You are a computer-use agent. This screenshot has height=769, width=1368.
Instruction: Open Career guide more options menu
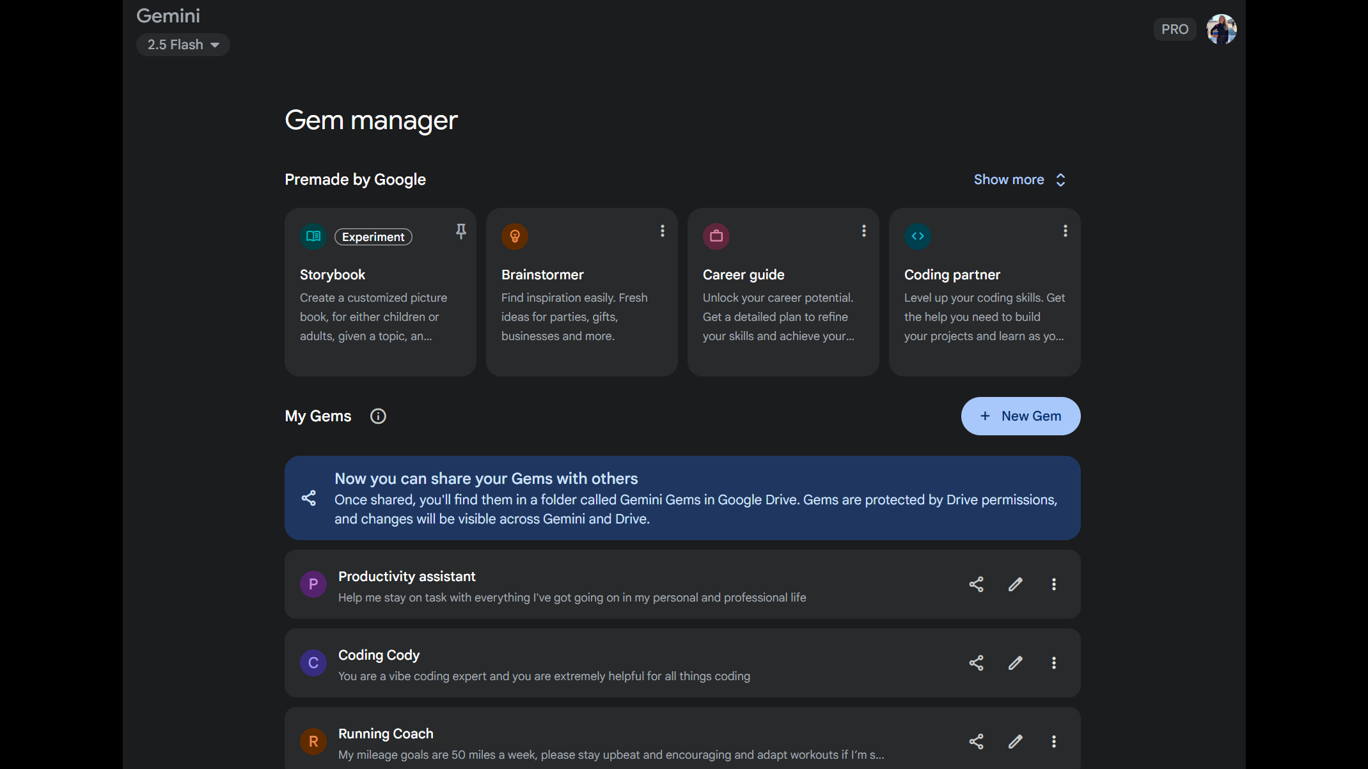tap(863, 231)
